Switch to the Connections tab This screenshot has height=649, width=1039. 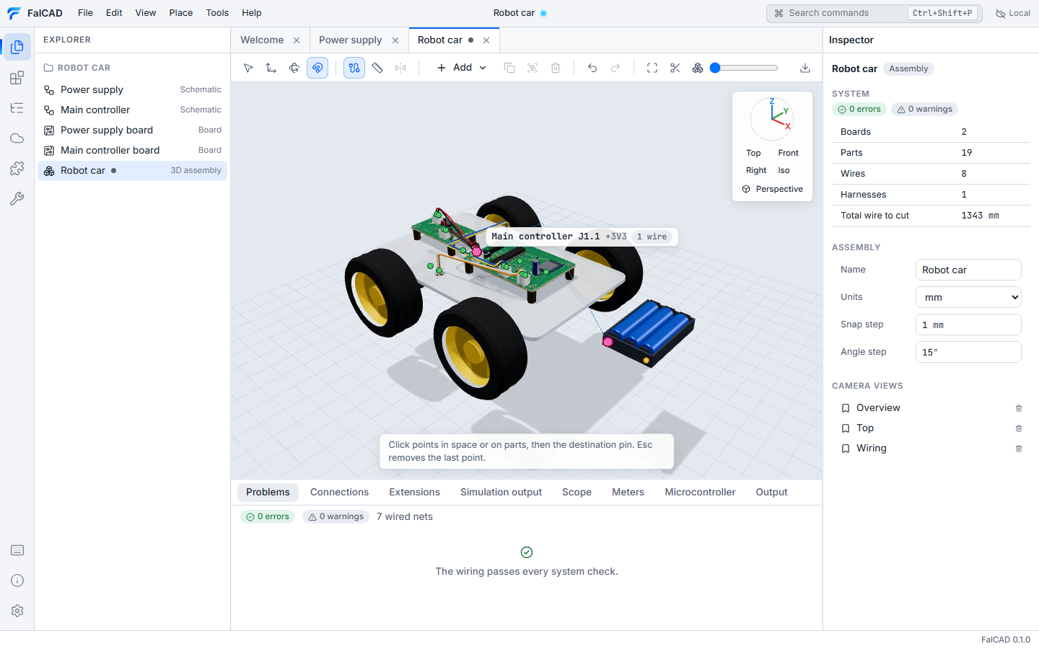[339, 493]
